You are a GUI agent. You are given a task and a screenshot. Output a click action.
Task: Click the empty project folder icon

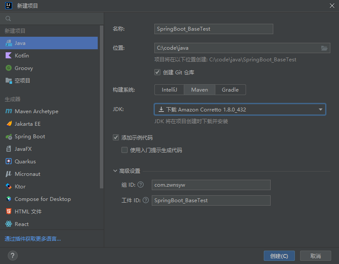click(9, 80)
